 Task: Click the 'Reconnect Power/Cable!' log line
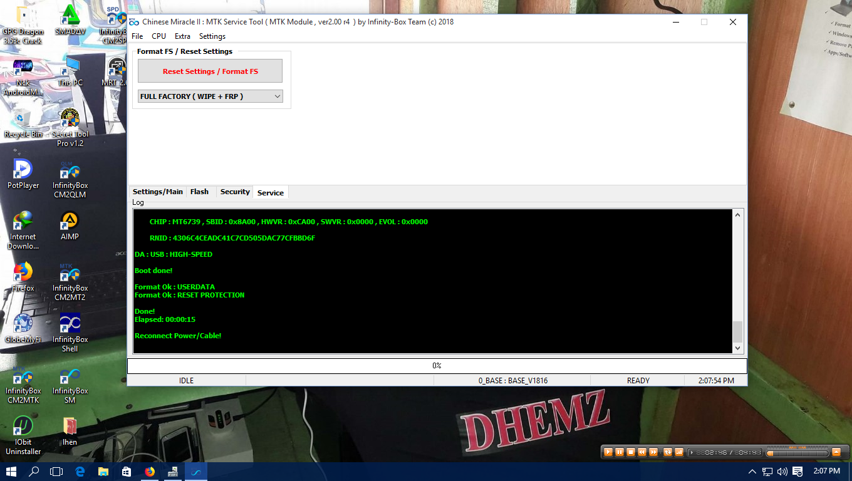[178, 336]
